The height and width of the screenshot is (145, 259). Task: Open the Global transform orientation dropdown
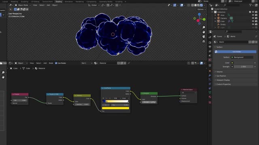tap(94, 5)
